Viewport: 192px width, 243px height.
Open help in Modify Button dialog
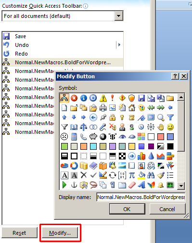[x=175, y=76]
